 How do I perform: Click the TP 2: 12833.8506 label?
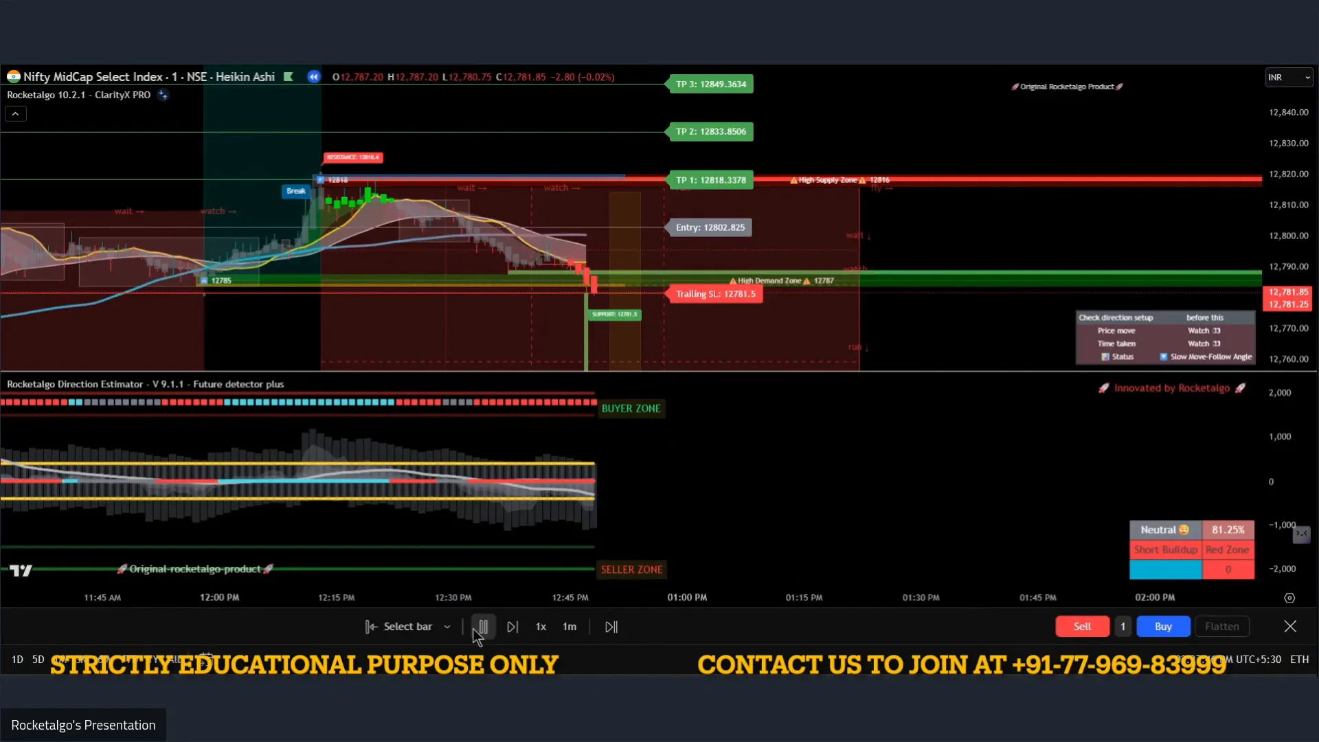click(710, 131)
